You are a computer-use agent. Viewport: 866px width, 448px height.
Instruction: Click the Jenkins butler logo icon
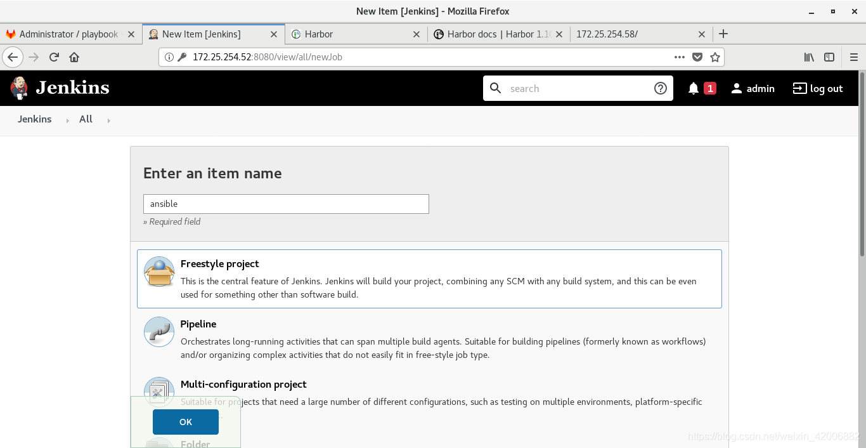(x=19, y=88)
